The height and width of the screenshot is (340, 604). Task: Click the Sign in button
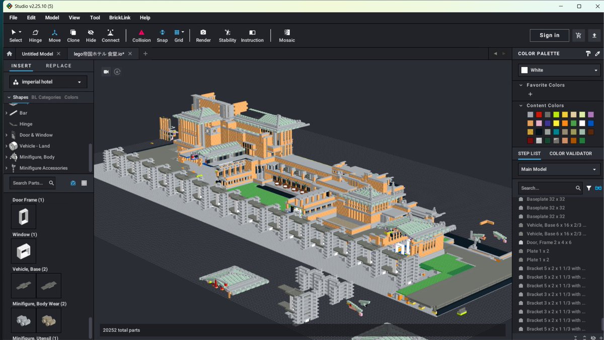point(550,35)
